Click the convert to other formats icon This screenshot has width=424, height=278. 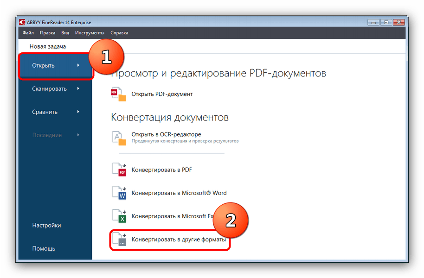119,240
